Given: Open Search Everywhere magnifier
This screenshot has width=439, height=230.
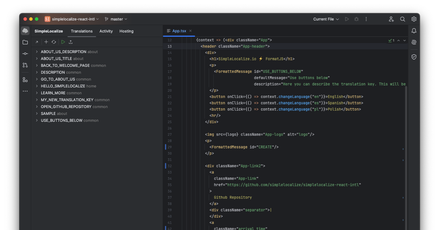Looking at the screenshot, I should (403, 19).
